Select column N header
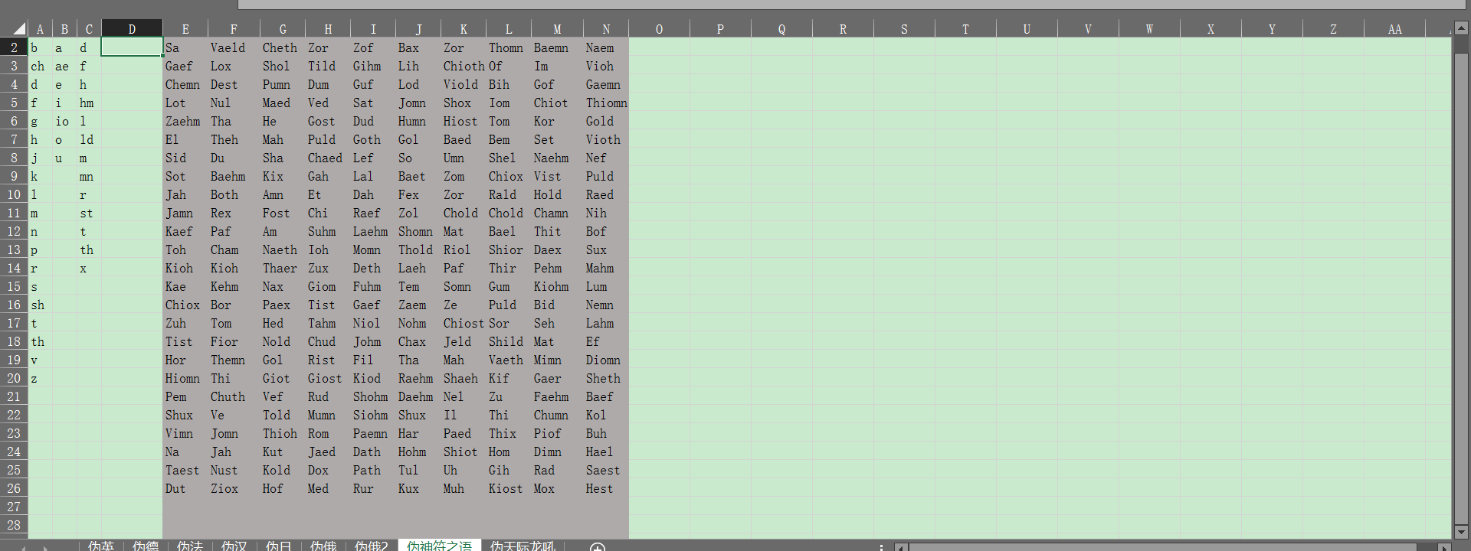Image resolution: width=1471 pixels, height=551 pixels. [x=606, y=29]
